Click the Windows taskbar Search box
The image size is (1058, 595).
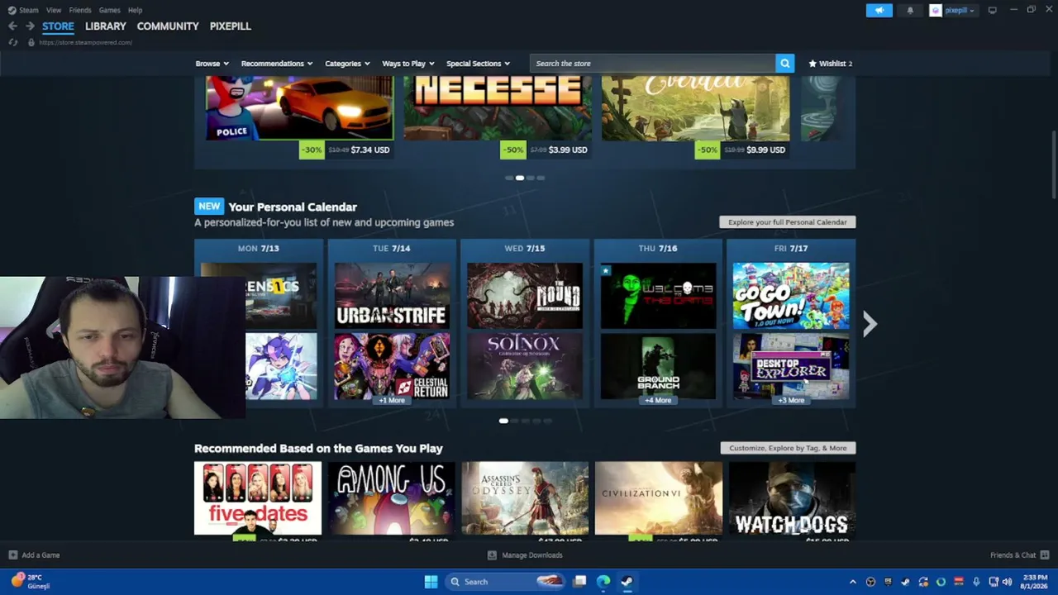(x=504, y=582)
